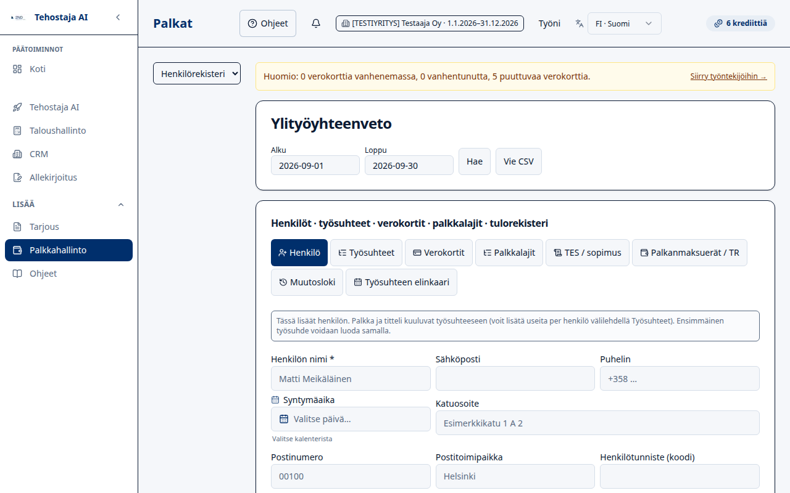The height and width of the screenshot is (493, 790).
Task: Collapse the sidebar with the chevron icon
Action: [x=118, y=17]
